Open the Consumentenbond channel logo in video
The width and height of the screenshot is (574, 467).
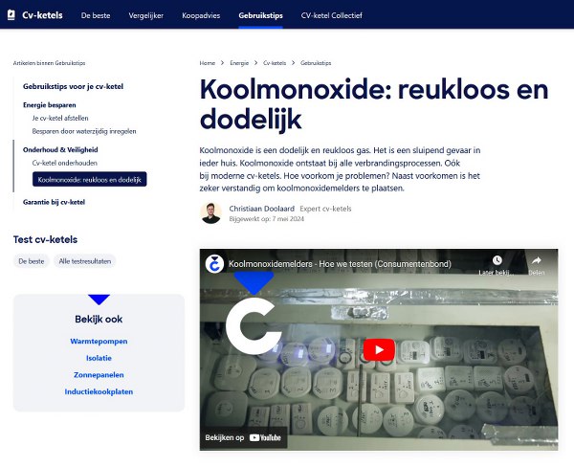[x=214, y=264]
